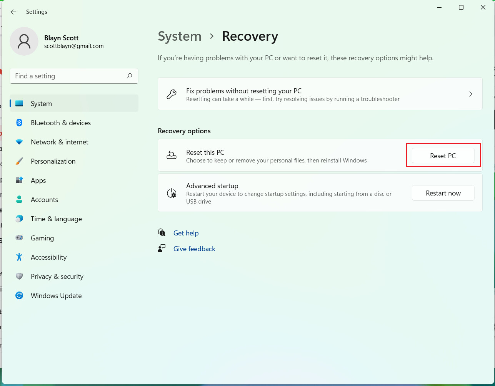Click the Find a setting field
This screenshot has width=495, height=386.
pos(74,76)
